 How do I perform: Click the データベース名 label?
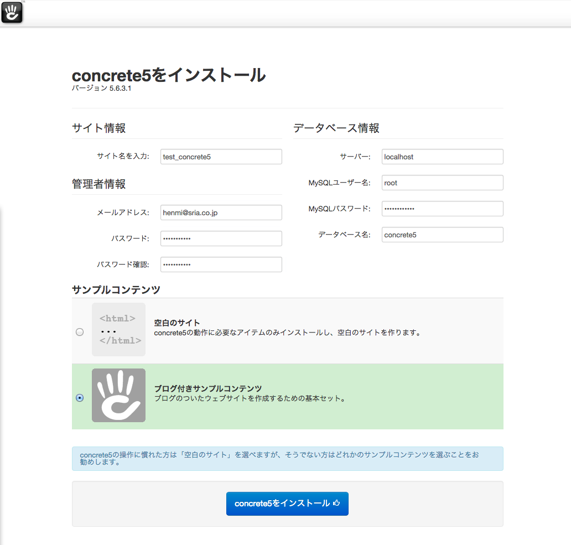point(345,235)
